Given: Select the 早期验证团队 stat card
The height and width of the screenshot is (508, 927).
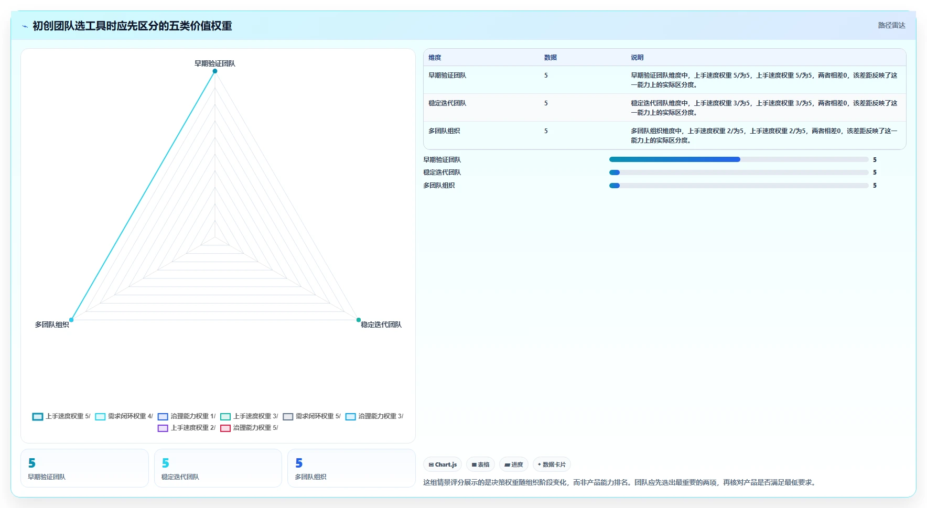Looking at the screenshot, I should [x=84, y=468].
